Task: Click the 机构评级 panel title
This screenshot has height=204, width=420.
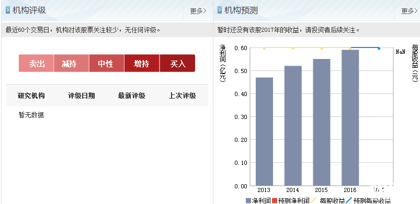Action: pyautogui.click(x=29, y=10)
